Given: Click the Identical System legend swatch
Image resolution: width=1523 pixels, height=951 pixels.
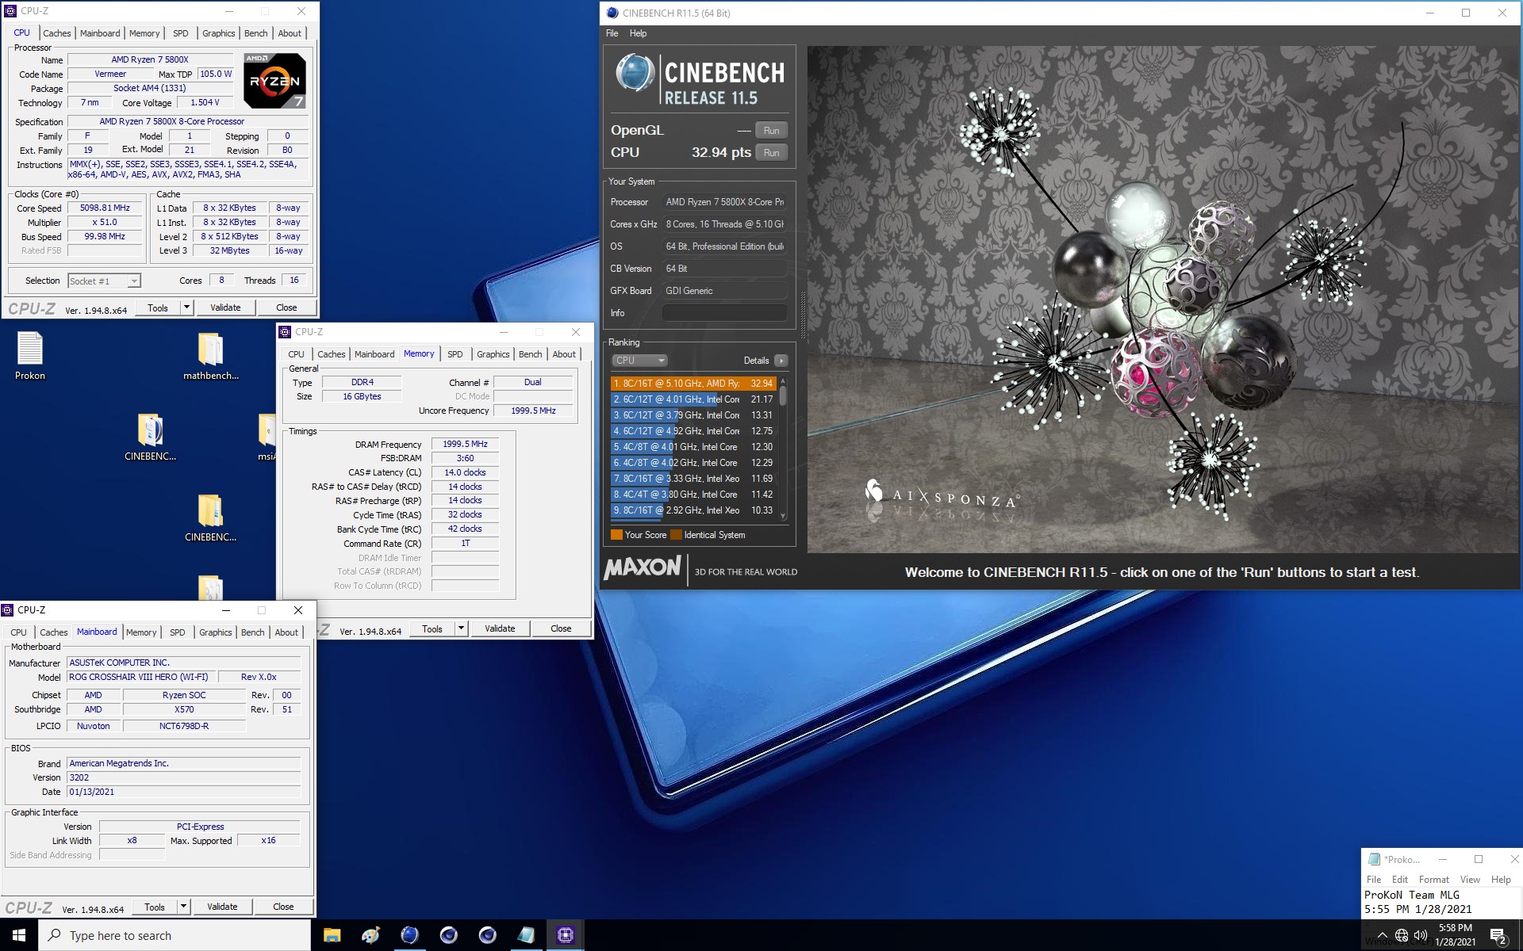Looking at the screenshot, I should 676,535.
